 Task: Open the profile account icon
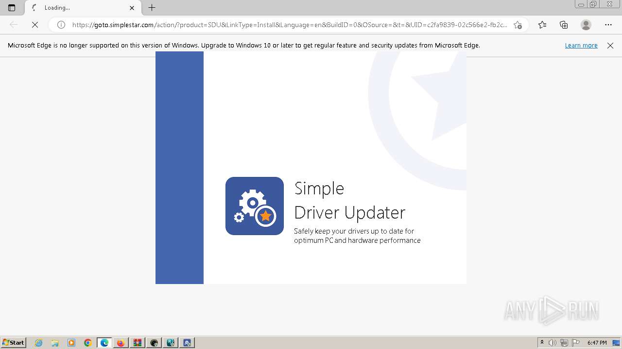pyautogui.click(x=586, y=25)
